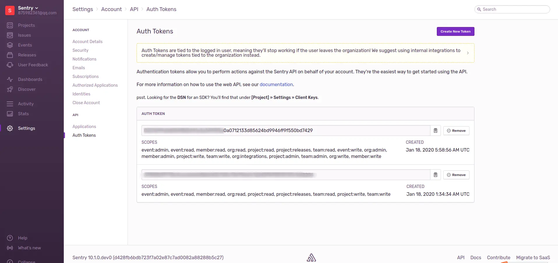Click Create New Token button

(x=455, y=31)
